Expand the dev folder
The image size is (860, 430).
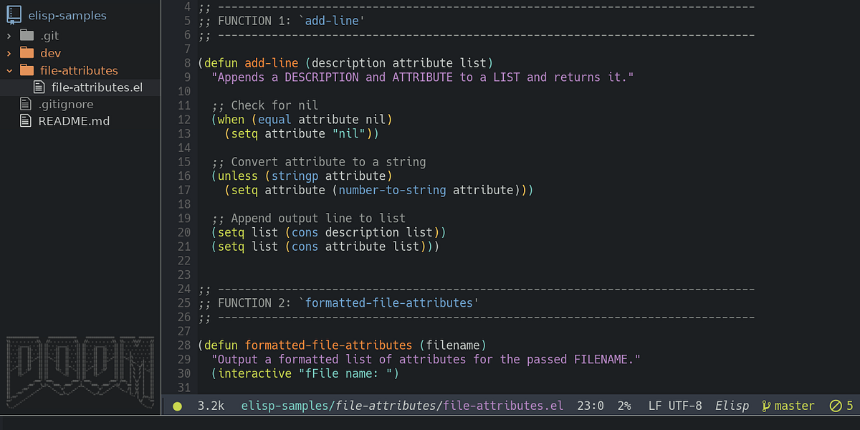tap(7, 52)
